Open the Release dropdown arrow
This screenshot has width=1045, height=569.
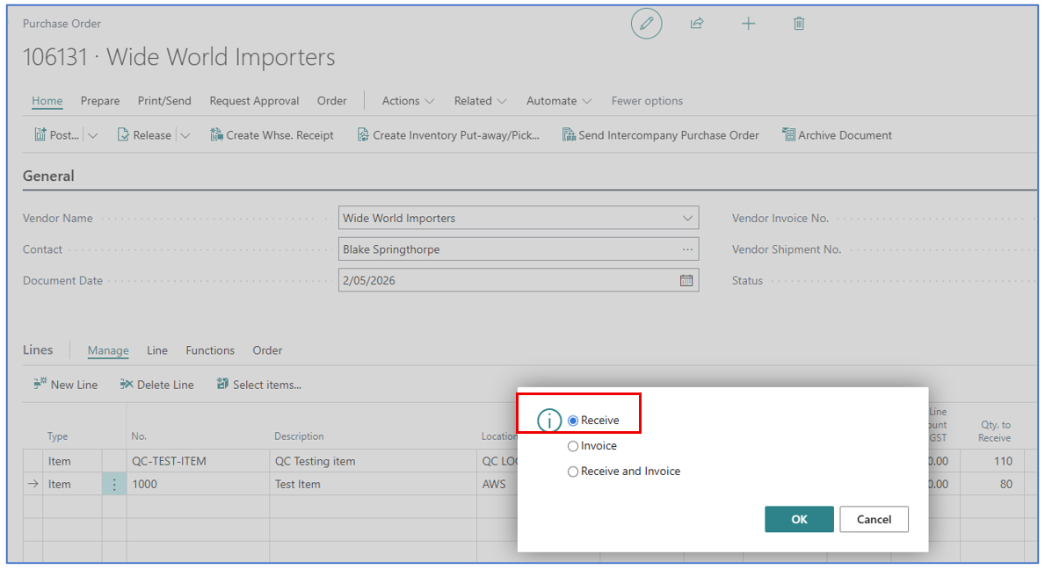point(185,135)
